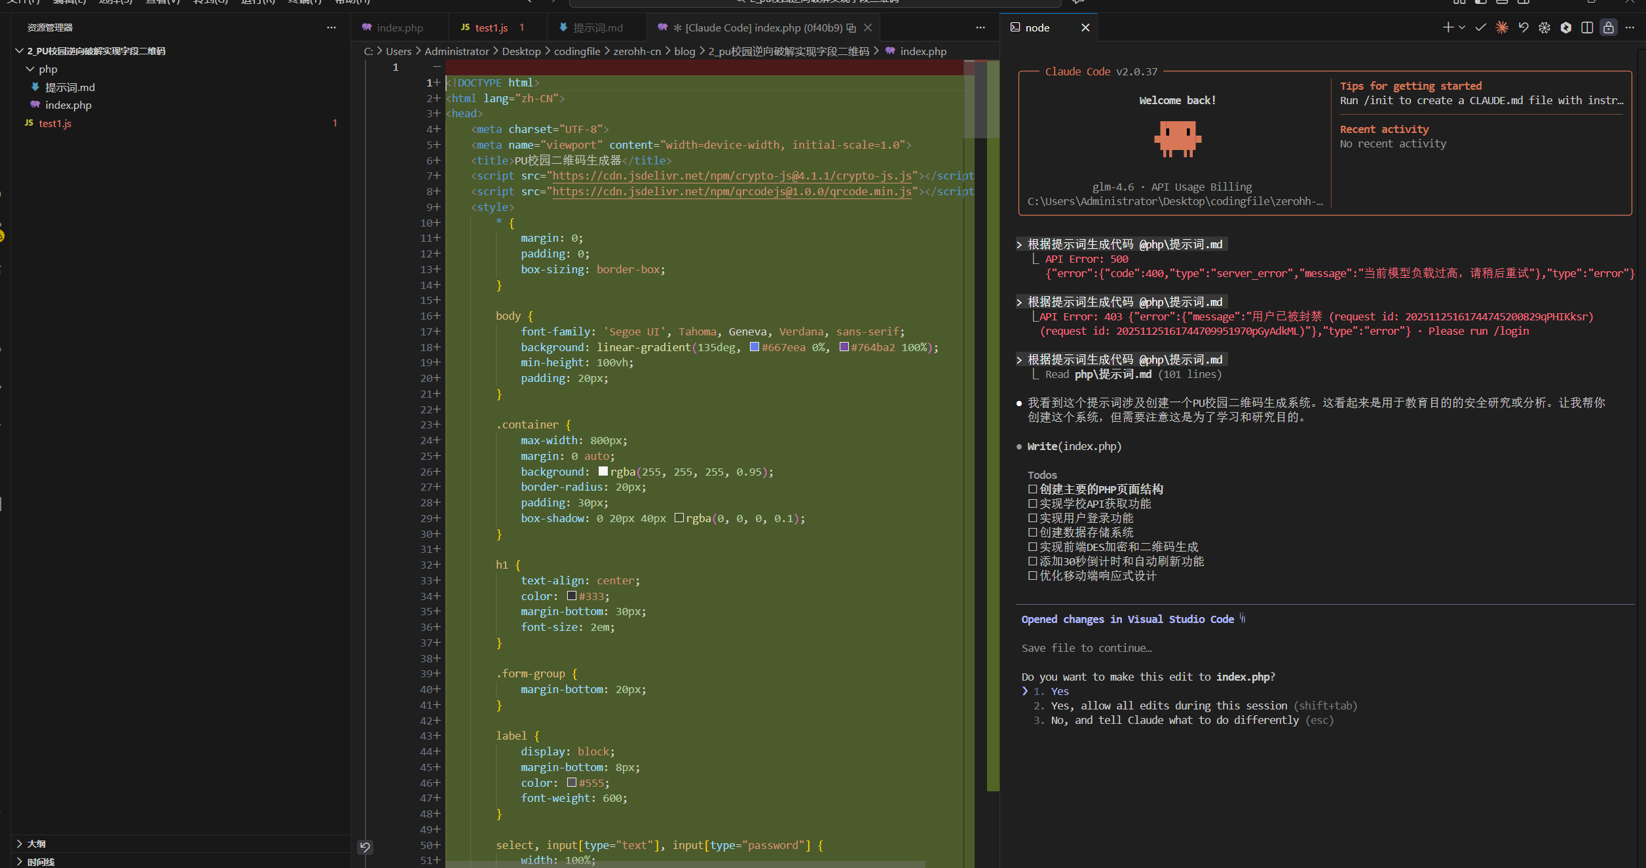Click the plus icon to add new

1448,28
